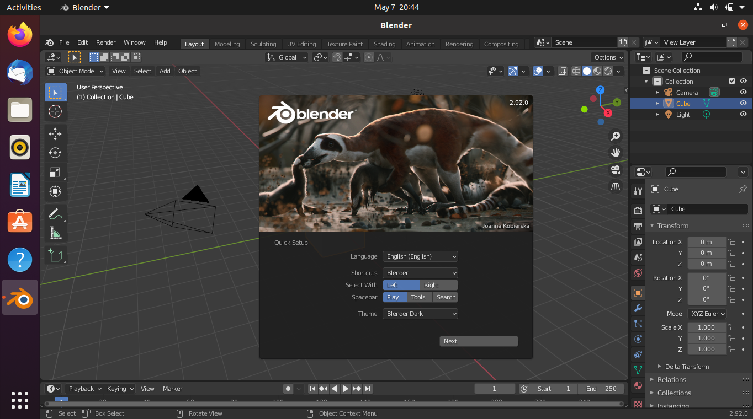Screen dimensions: 753x419
Task: Select the Scale tool in the toolbar
Action: (x=55, y=172)
